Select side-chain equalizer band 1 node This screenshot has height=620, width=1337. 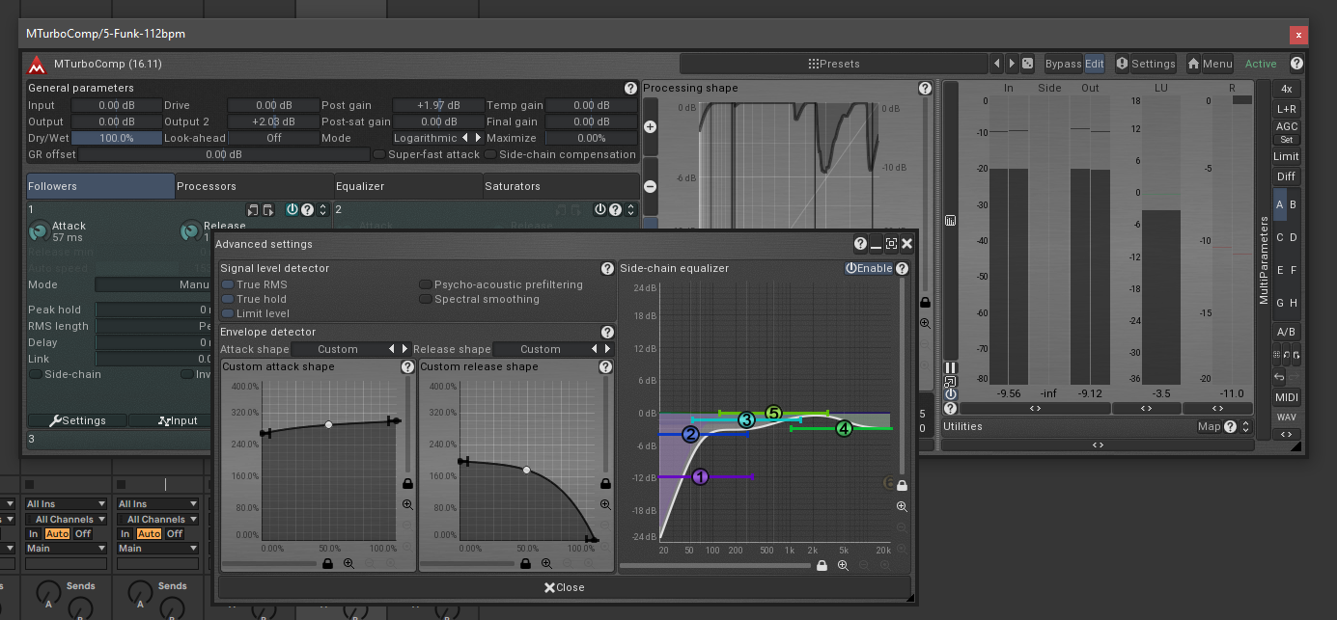pos(700,476)
